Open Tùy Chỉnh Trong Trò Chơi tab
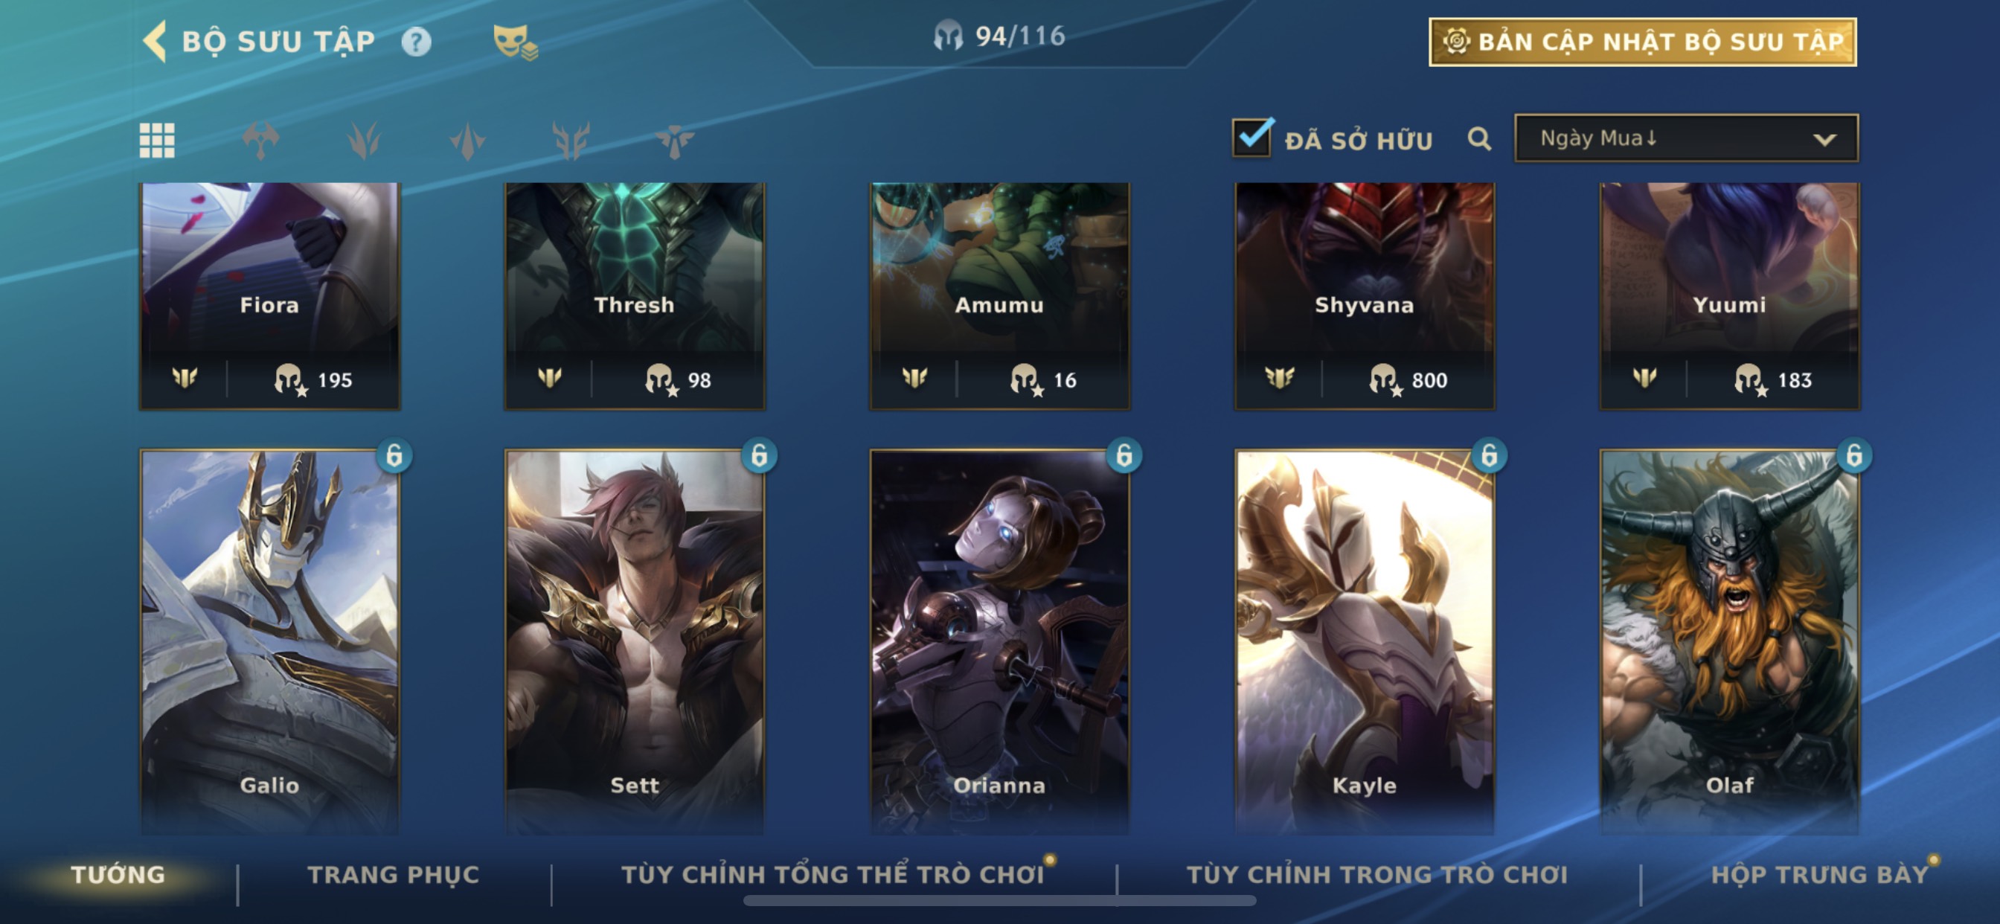Screen dimensions: 2000x924 1377,874
